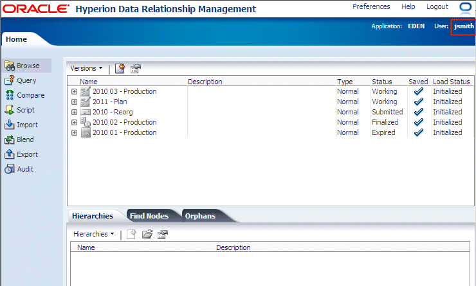Click the Load Status column header
Screen dimensions: 476x286
coord(451,82)
